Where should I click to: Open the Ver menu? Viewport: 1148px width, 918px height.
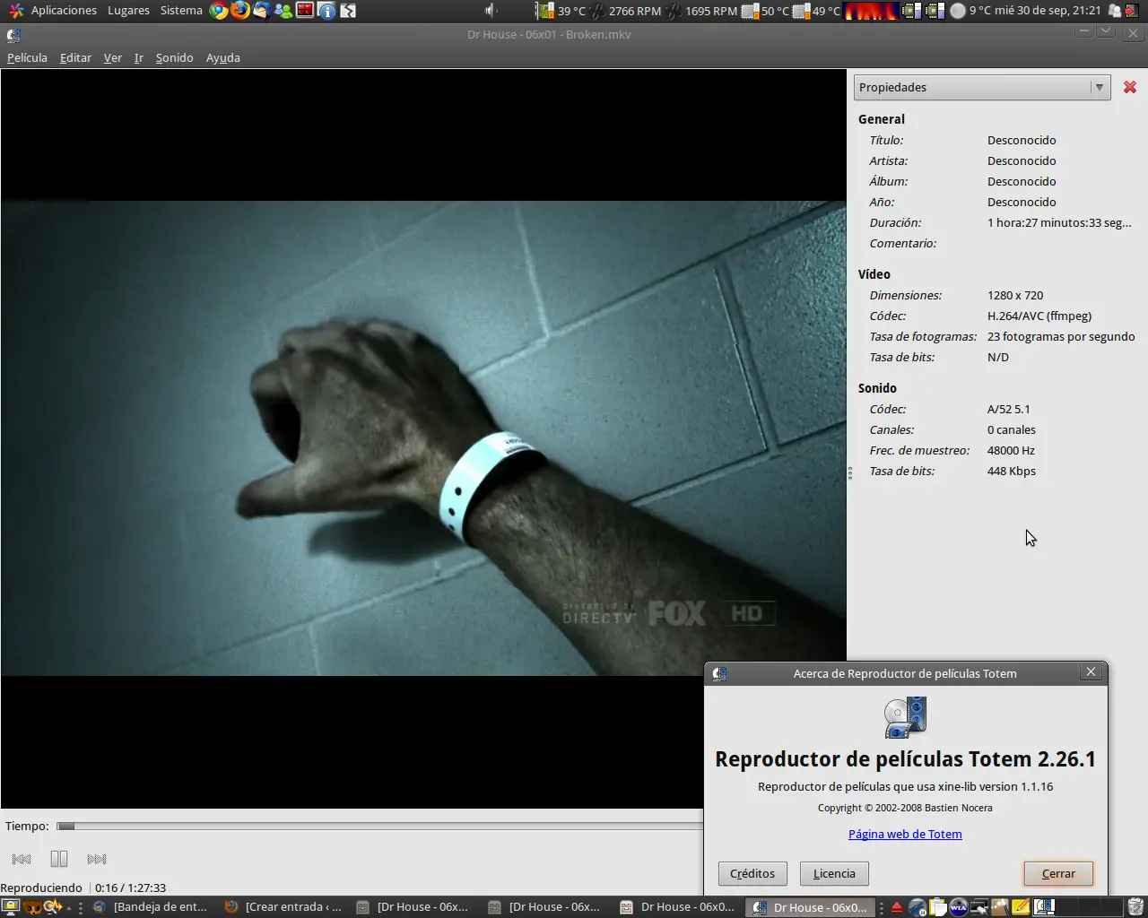112,57
